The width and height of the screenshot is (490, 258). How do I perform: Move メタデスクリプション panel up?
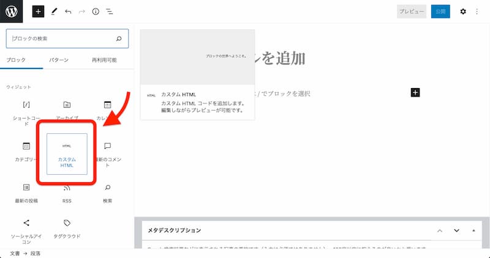click(440, 230)
